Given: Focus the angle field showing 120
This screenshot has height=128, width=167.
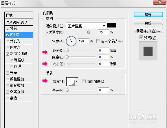Looking at the screenshot, I should (x=83, y=41).
